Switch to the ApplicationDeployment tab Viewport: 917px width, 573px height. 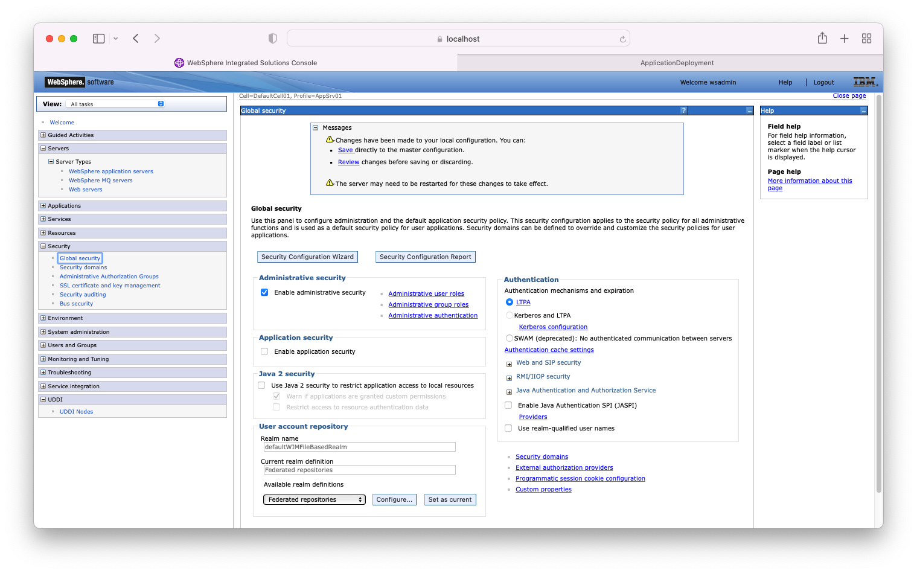[676, 63]
